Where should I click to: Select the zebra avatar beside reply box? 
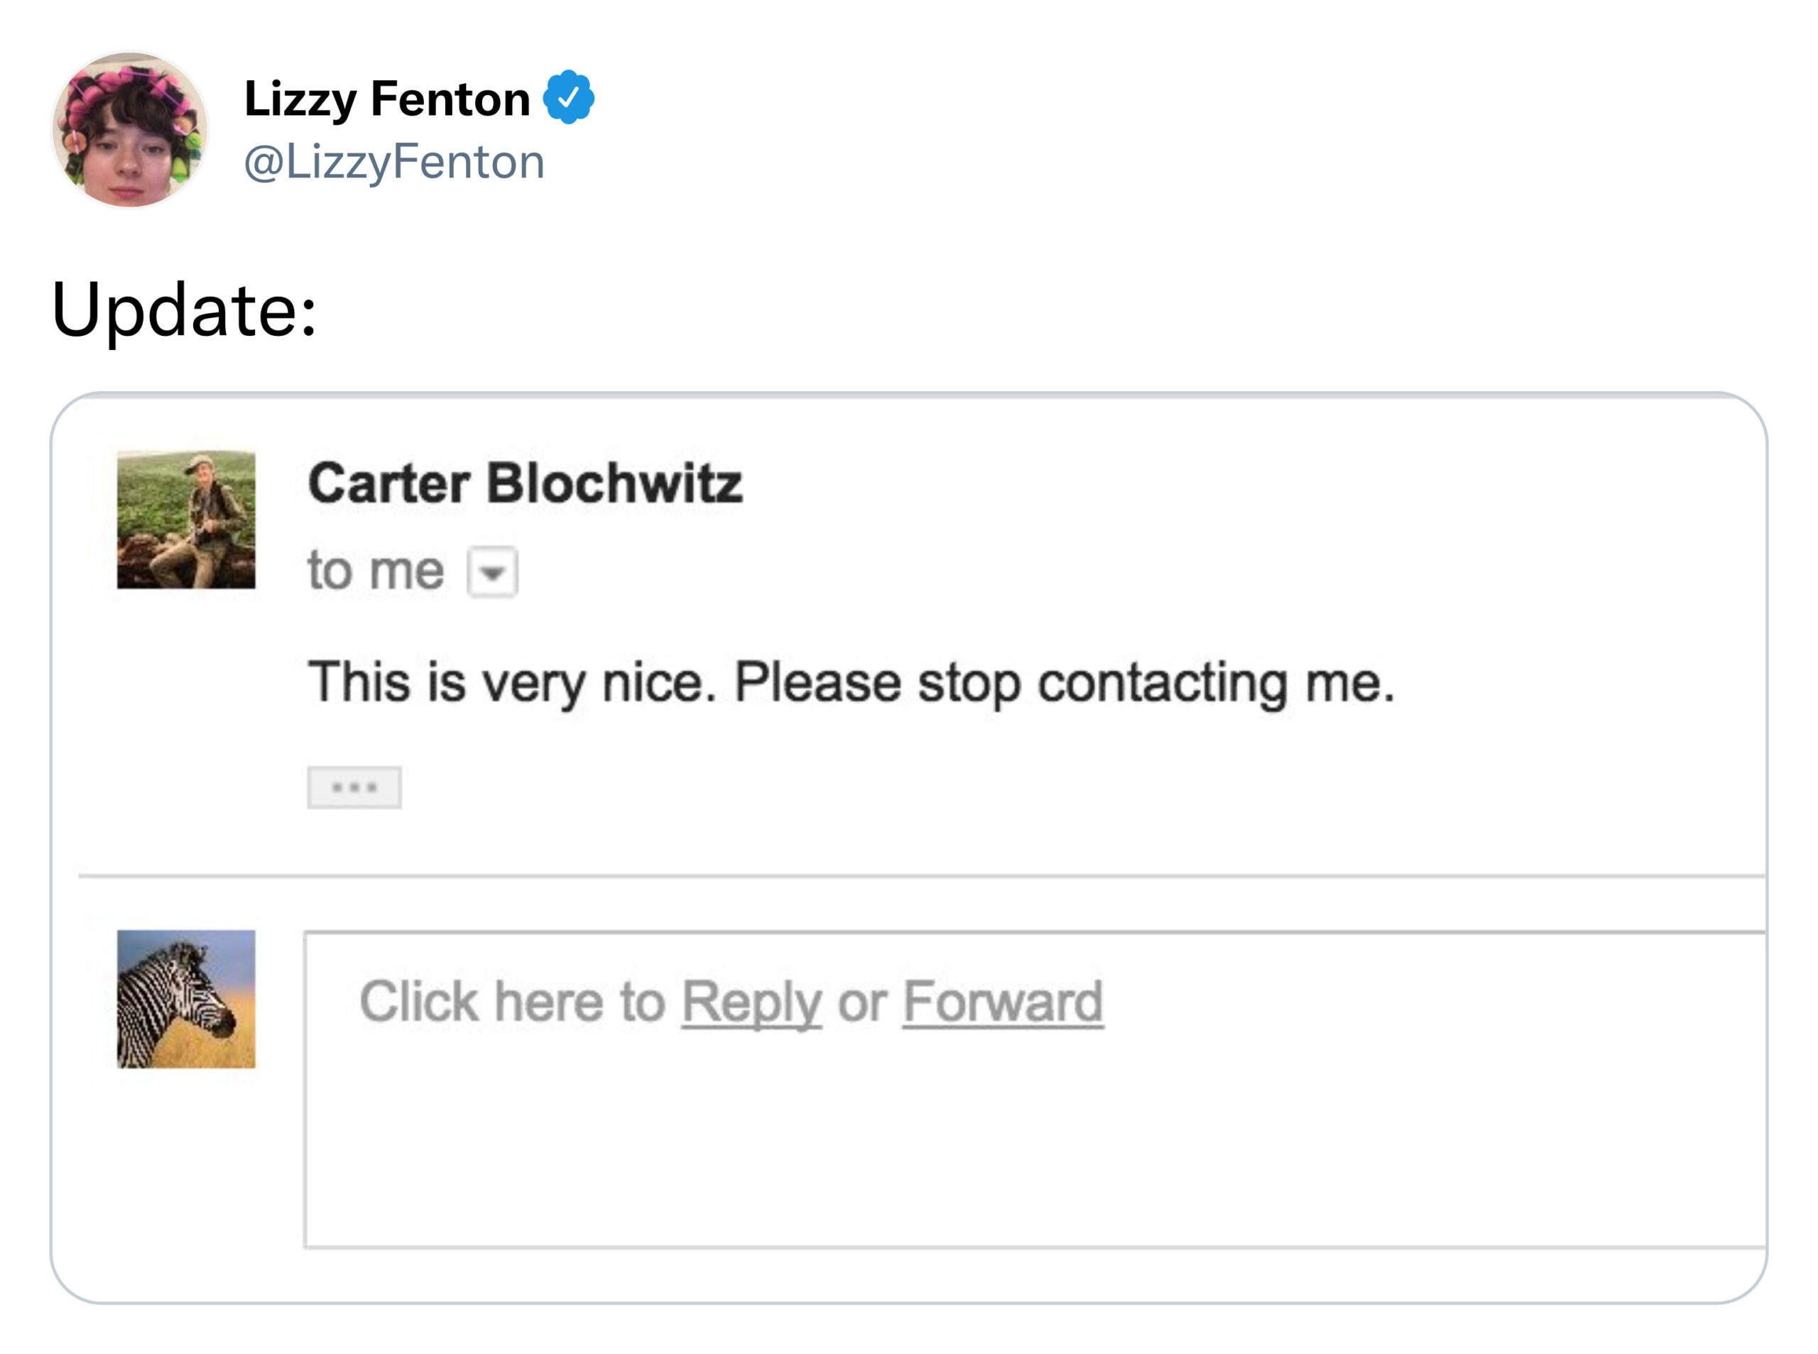(186, 999)
